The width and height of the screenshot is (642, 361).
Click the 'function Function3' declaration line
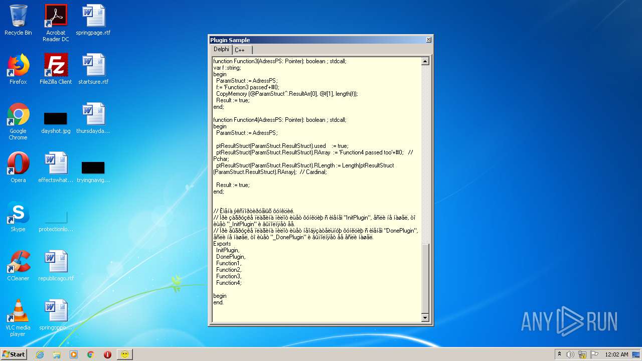(280, 61)
